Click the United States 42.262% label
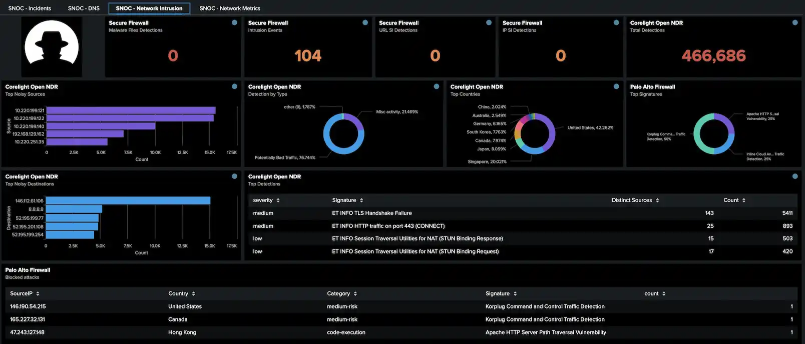 pos(590,127)
